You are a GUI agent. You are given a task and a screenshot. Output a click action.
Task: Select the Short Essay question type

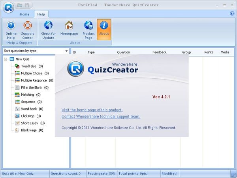pos(30,123)
